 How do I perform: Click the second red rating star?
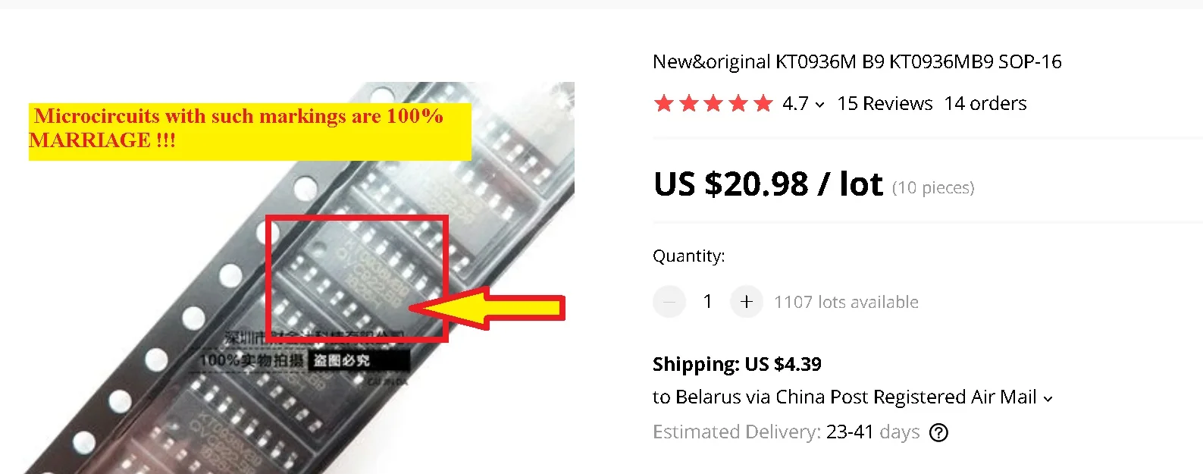[689, 103]
